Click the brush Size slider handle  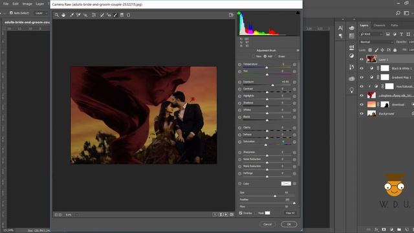[275, 196]
